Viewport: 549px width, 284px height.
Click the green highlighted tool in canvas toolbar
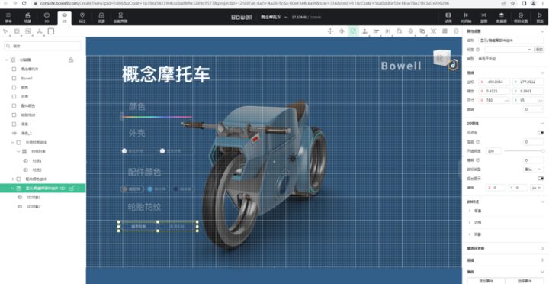pyautogui.click(x=353, y=31)
